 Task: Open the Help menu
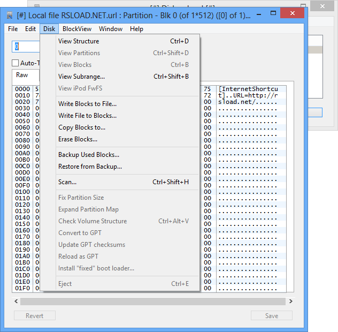tap(136, 29)
